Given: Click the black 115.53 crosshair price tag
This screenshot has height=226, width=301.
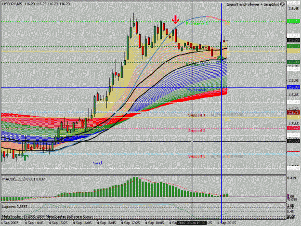Looking at the screenshot, I should [x=293, y=141].
